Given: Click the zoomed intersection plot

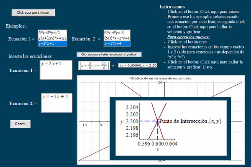Looking at the screenshot, I should click(x=171, y=128).
